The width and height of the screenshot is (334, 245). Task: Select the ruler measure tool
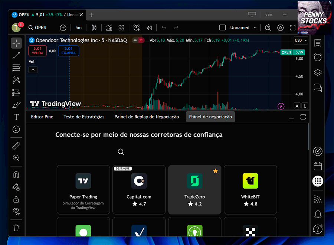pos(16,146)
